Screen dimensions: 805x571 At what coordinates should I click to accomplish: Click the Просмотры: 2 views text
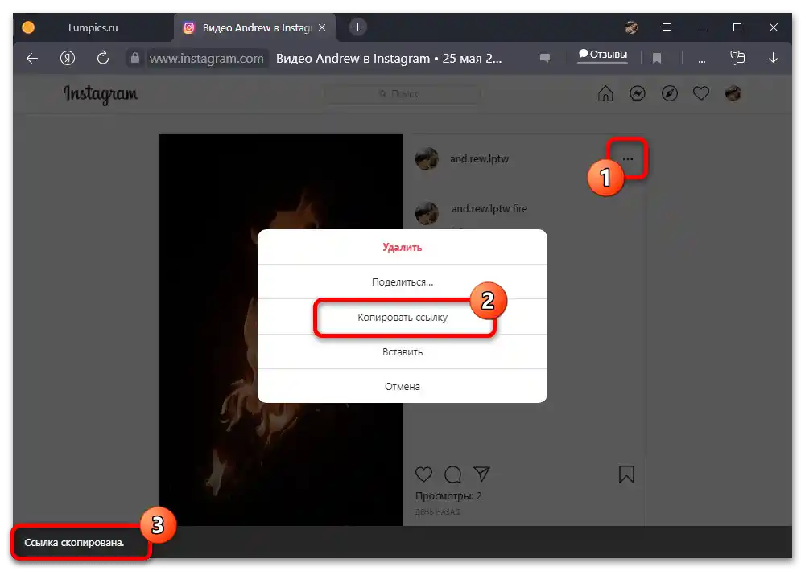tap(448, 496)
